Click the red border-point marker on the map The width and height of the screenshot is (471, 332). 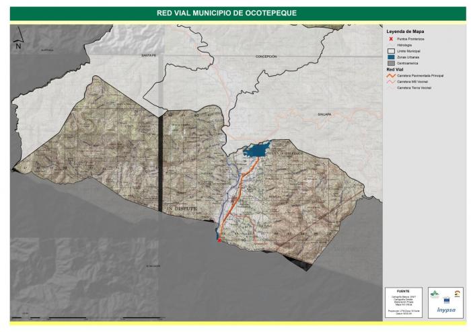219,239
